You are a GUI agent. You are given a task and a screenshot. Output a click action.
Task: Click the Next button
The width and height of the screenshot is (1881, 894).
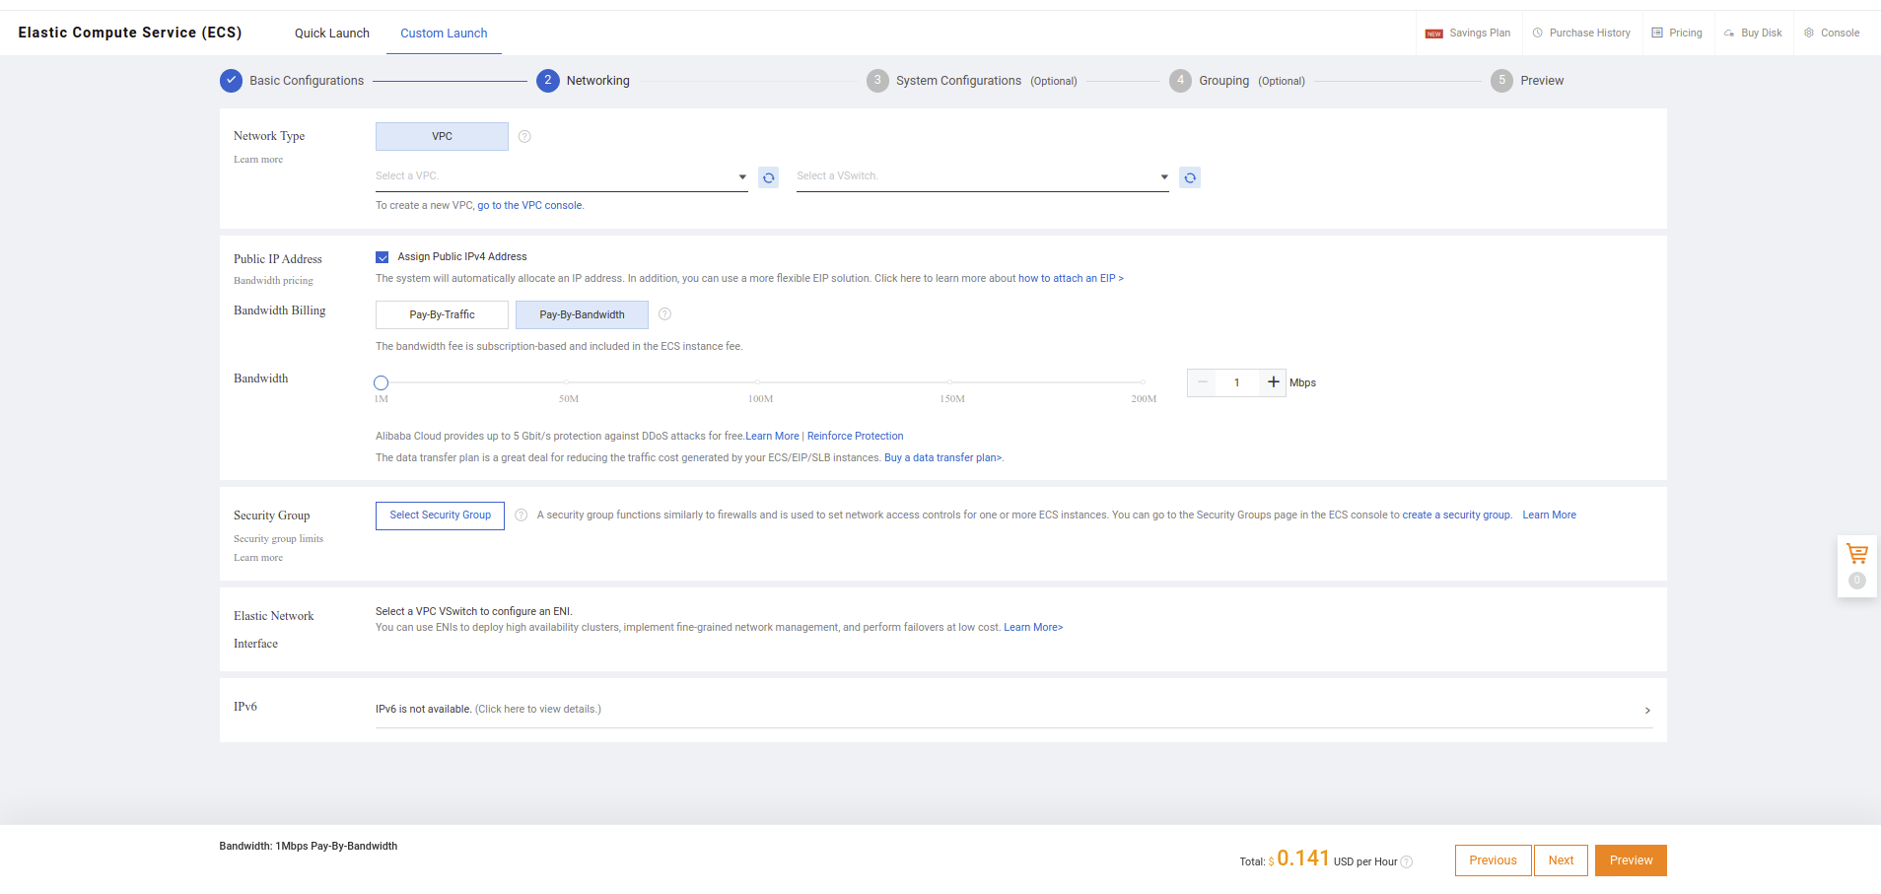(1561, 860)
